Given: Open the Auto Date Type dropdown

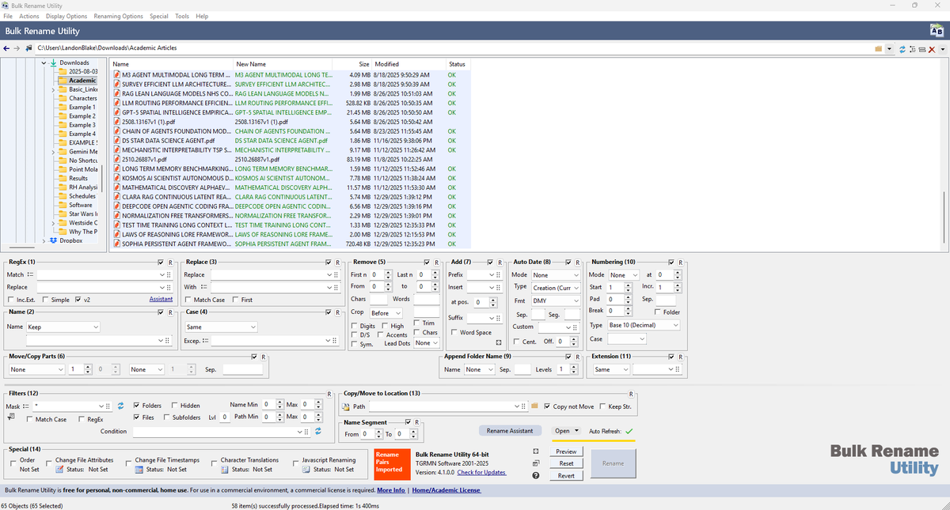Looking at the screenshot, I should tap(556, 288).
